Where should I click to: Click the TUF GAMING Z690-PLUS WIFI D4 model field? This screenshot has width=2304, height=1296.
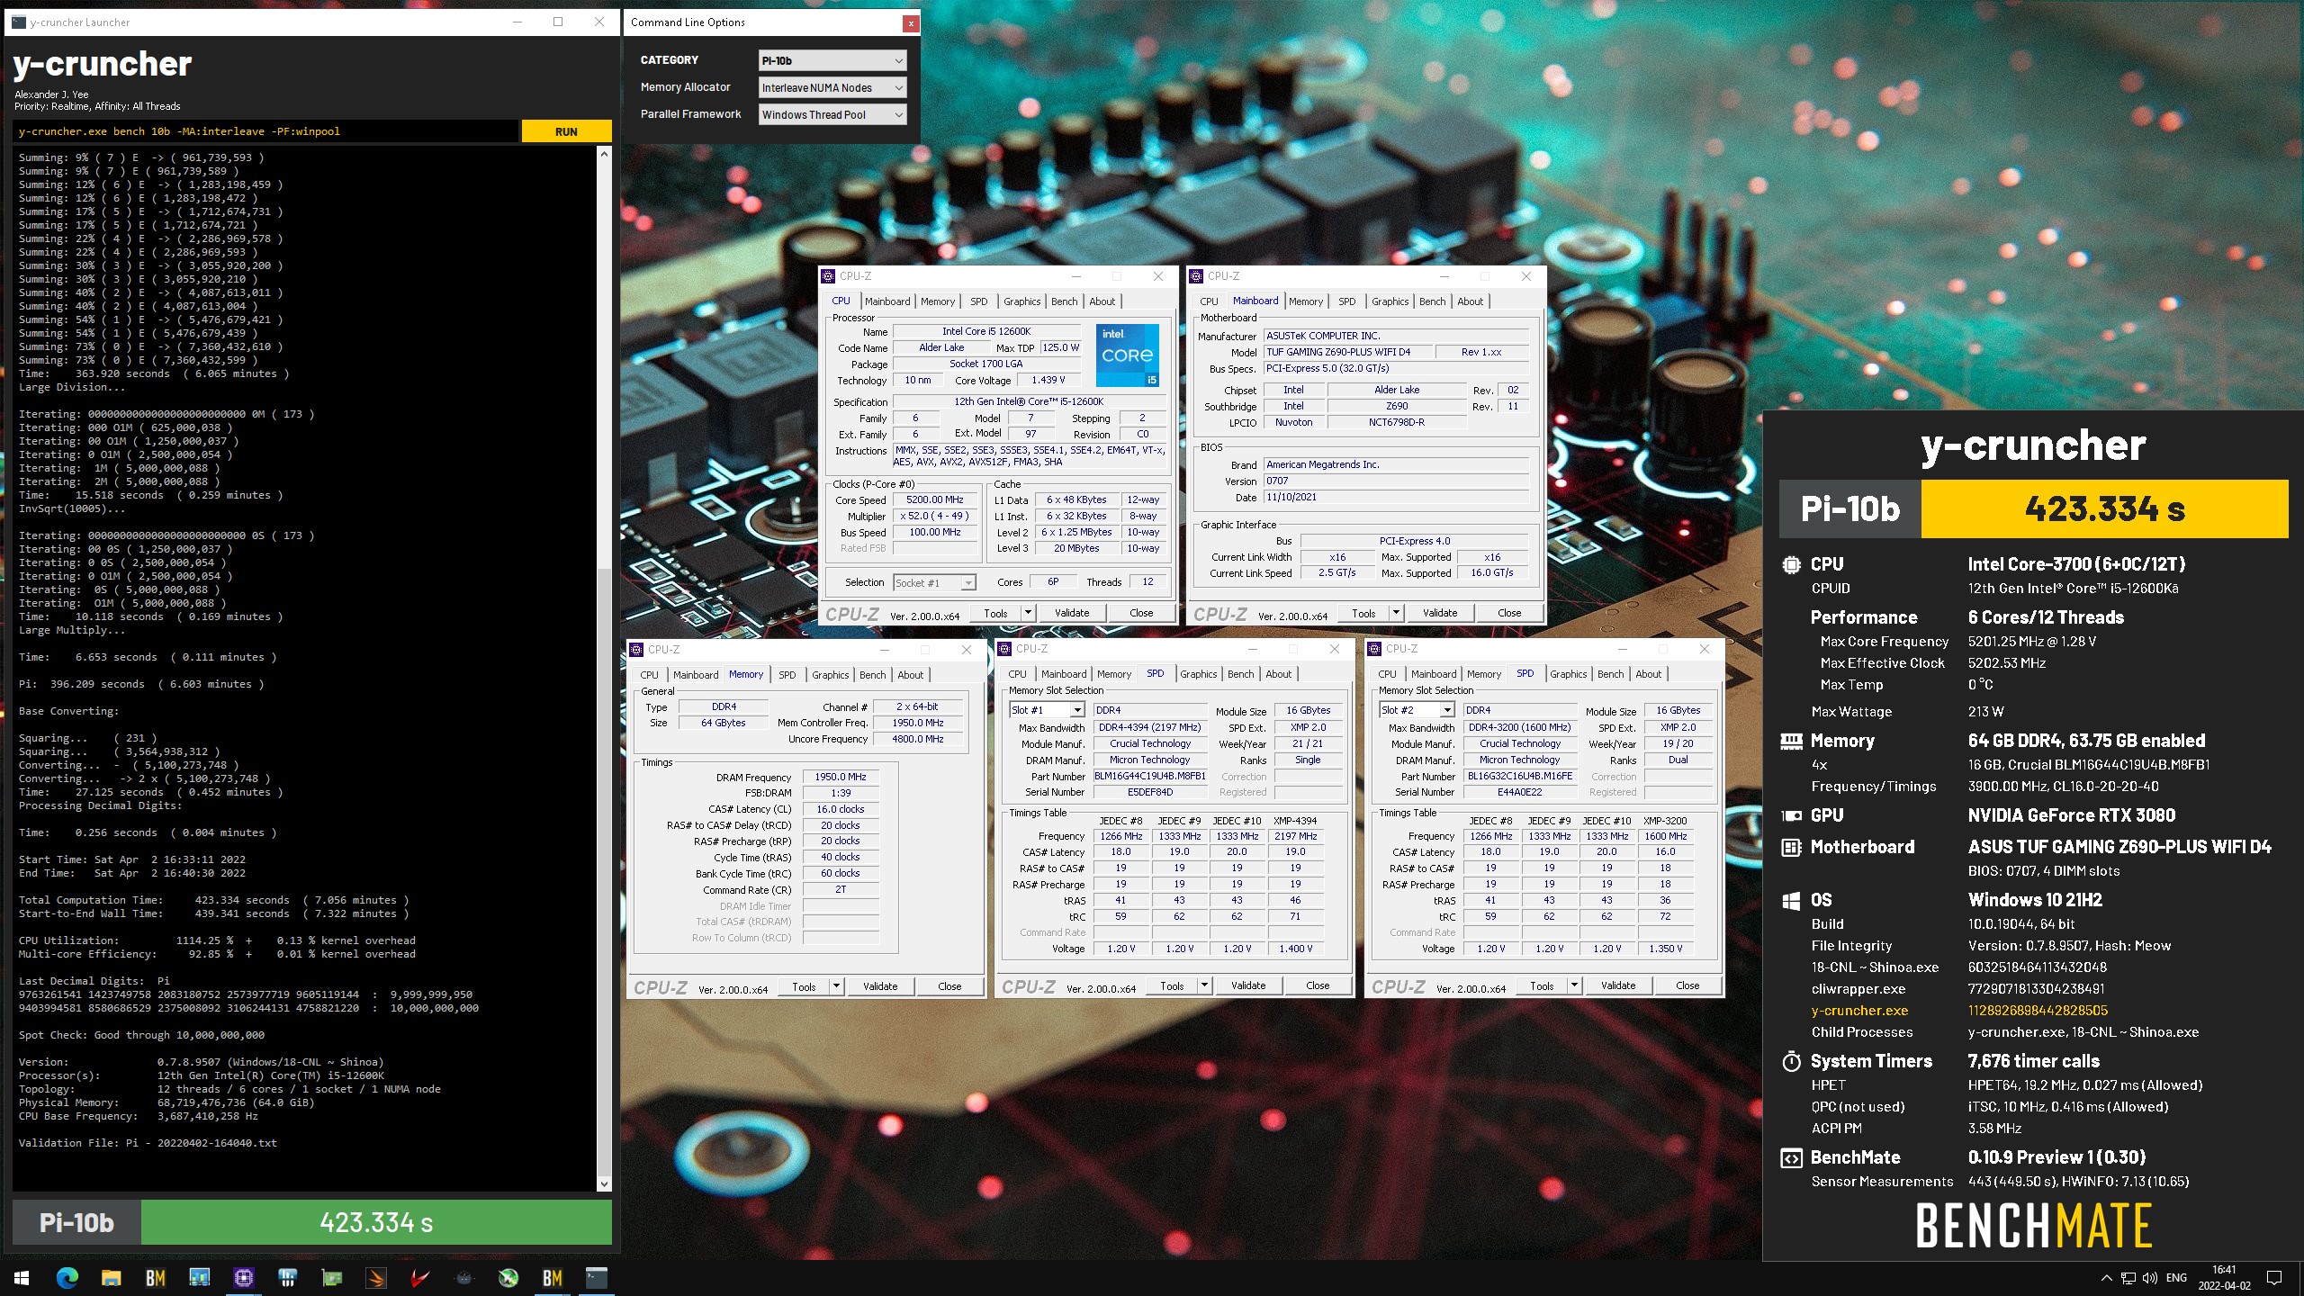(x=1345, y=352)
